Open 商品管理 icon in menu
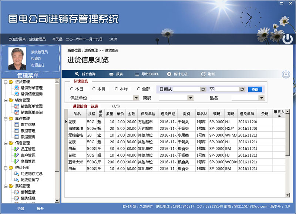Image resolution: width=296 pixels, height=214 pixels. pos(17,161)
